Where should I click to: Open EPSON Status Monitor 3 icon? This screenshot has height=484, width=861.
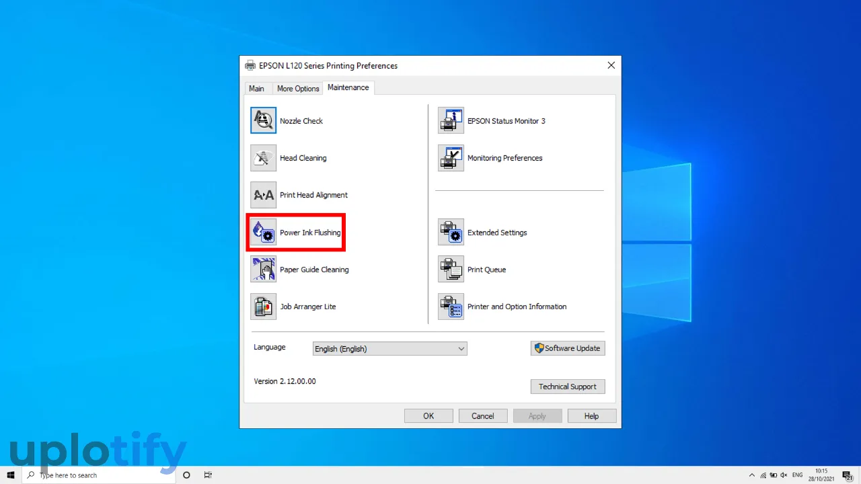451,120
